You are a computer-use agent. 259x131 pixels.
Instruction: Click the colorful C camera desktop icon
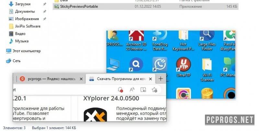pos(183,93)
